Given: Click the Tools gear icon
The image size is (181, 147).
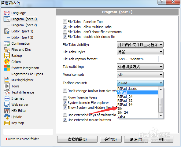Looking at the screenshot, I should click(x=7, y=86).
